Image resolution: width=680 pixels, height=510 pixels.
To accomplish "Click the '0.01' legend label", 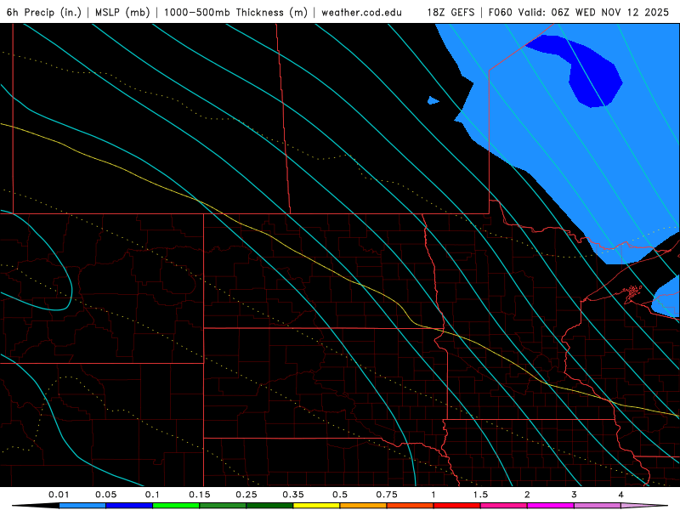I will click(x=59, y=495).
